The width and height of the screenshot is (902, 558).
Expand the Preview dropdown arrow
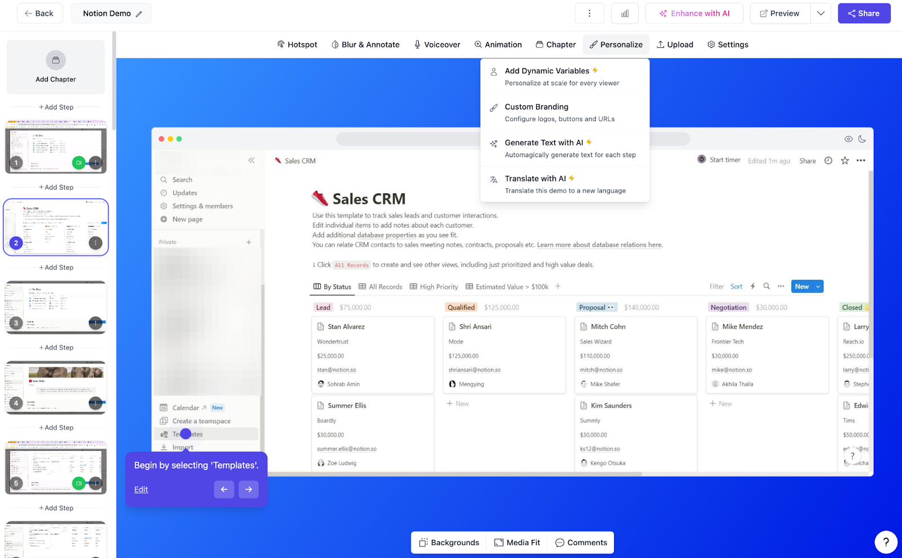(x=821, y=14)
